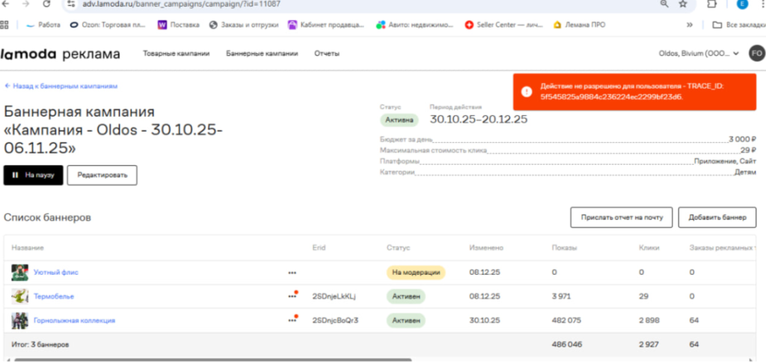The height and width of the screenshot is (363, 766).
Task: Bookmark this page with star icon
Action: pos(683,4)
